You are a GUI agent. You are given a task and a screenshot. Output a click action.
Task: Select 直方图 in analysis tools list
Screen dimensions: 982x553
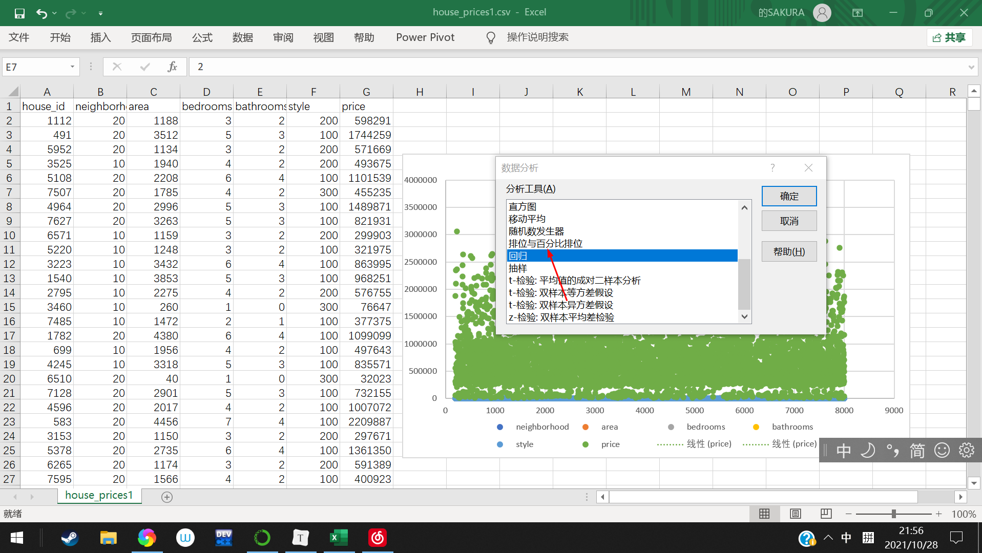622,207
